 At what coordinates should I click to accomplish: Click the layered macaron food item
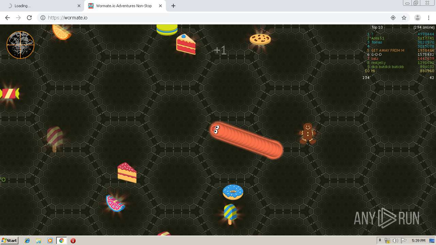pyautogui.click(x=167, y=30)
